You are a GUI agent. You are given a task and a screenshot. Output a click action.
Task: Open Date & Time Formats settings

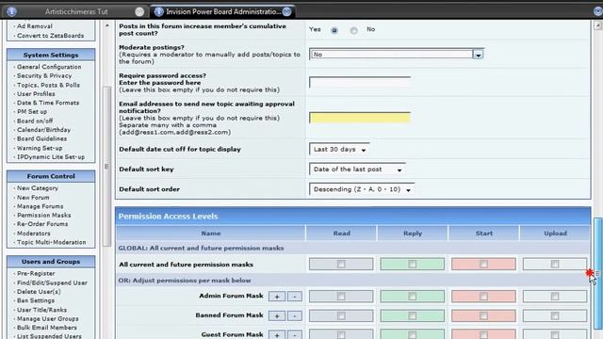[x=48, y=103]
